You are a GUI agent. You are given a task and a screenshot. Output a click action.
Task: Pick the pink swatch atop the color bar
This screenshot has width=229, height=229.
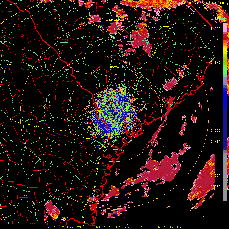(x=225, y=27)
